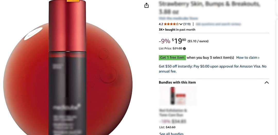Click the info icon beside List Price
The image size is (278, 135).
coord(184,48)
